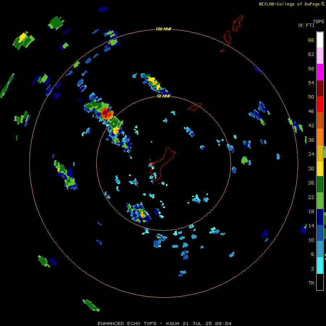The width and height of the screenshot is (326, 326).
Task: Click the ENHANCED ECHO TOPS caption text
Action: tap(164, 323)
